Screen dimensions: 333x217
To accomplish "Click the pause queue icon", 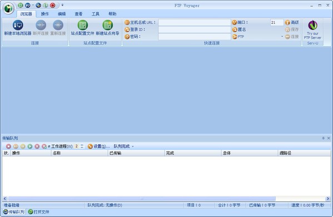I will pyautogui.click(x=23, y=146).
